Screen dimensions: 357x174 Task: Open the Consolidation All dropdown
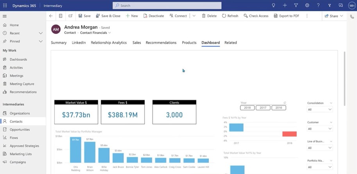(x=320, y=109)
